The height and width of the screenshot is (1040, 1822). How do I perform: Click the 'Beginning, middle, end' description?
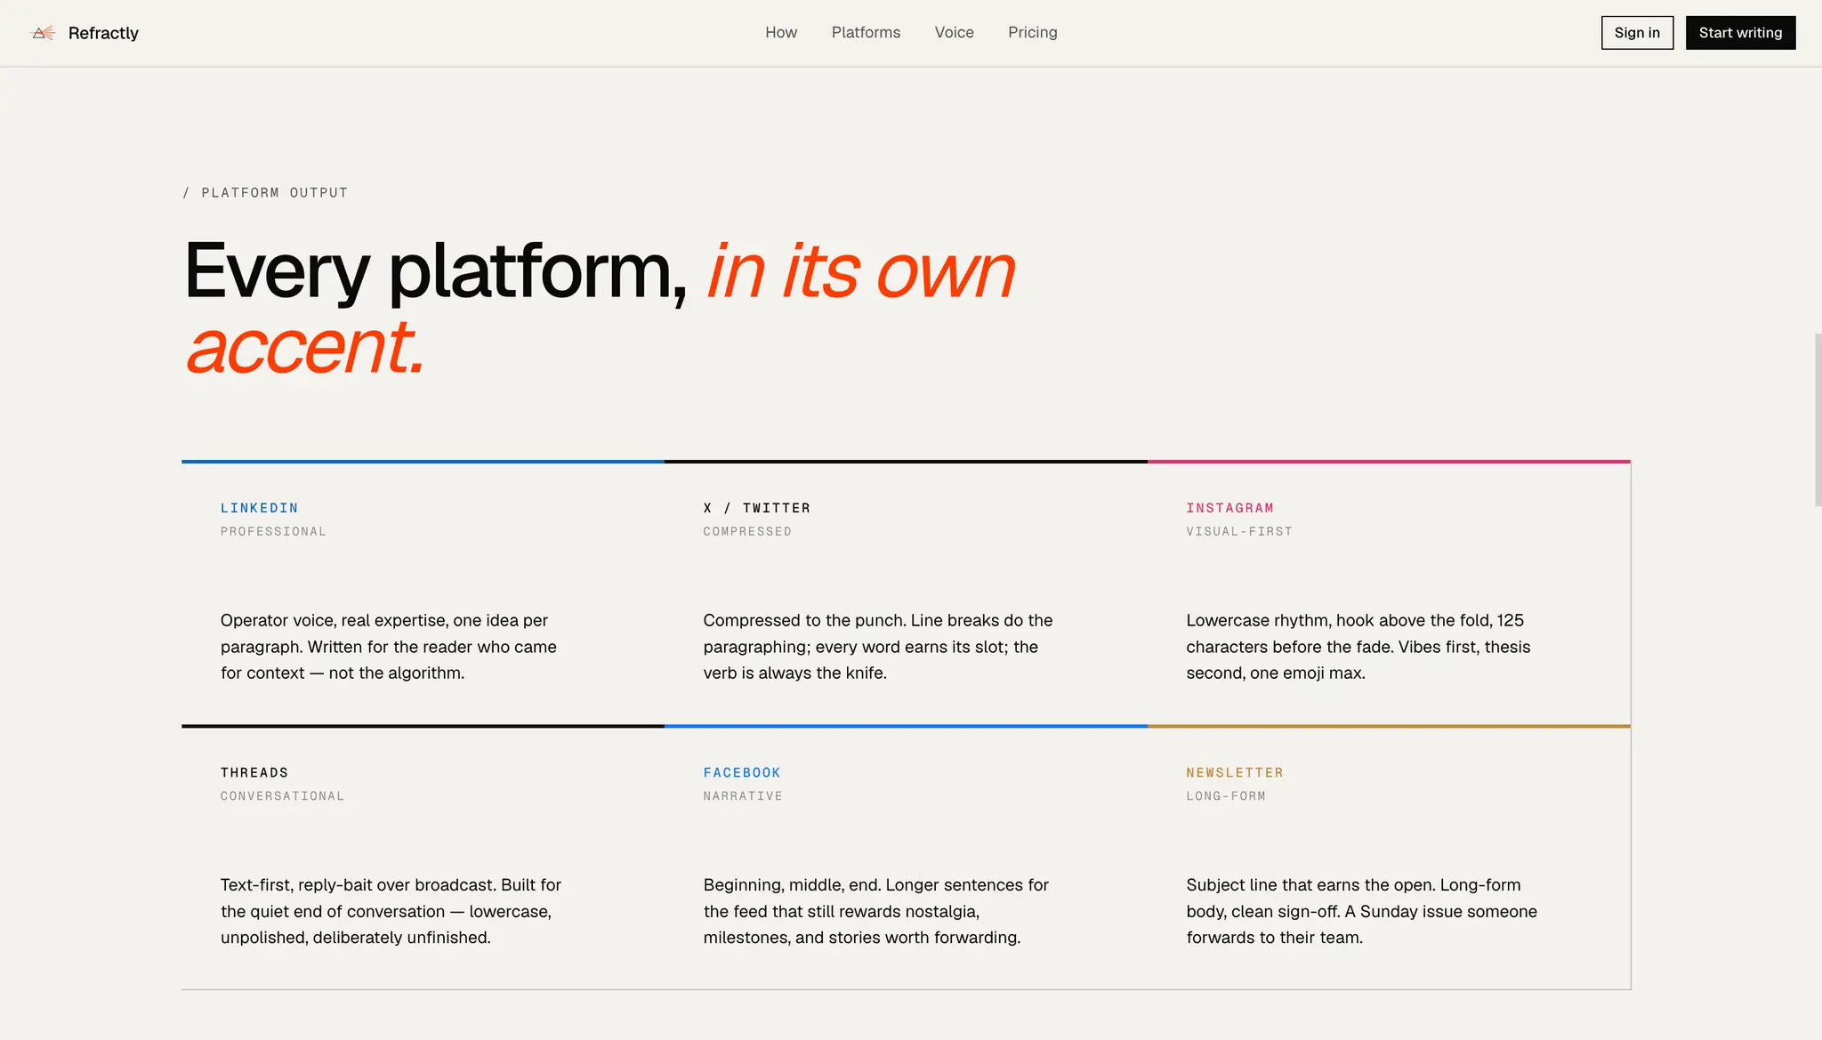click(x=876, y=911)
